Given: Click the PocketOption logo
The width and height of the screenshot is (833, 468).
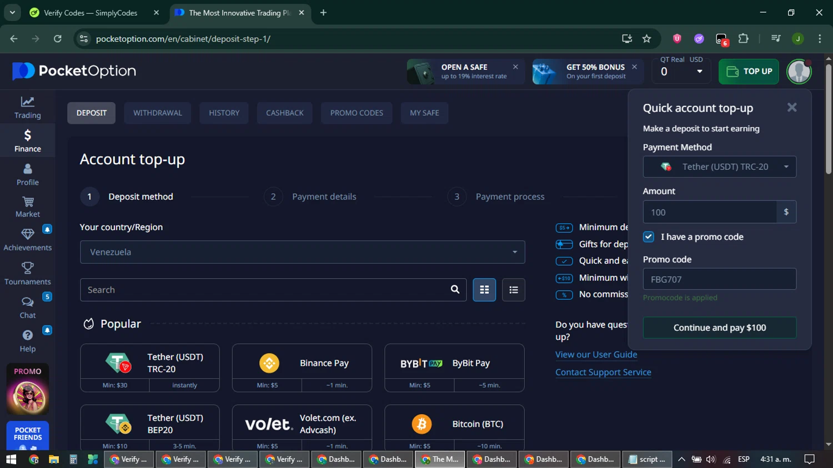Looking at the screenshot, I should (74, 71).
